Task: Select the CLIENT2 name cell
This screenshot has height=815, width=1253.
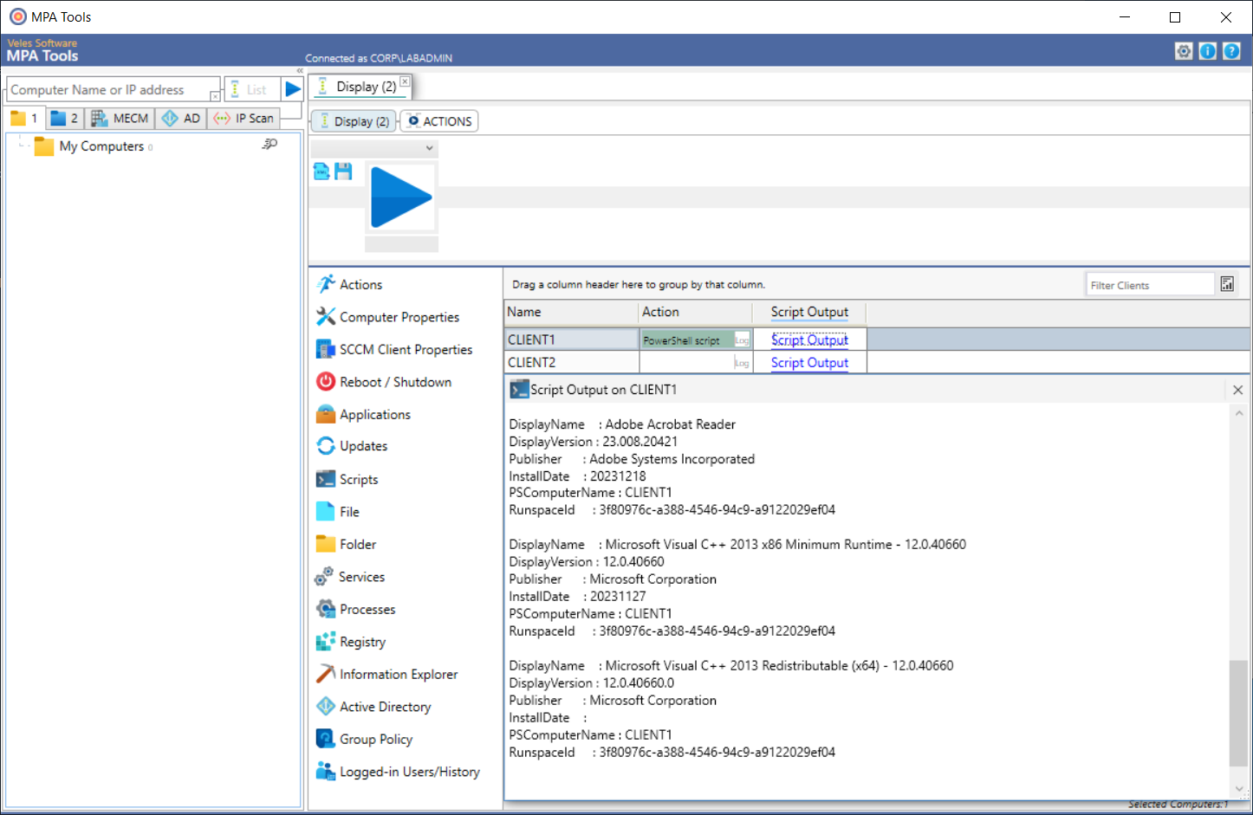Action: [x=571, y=362]
